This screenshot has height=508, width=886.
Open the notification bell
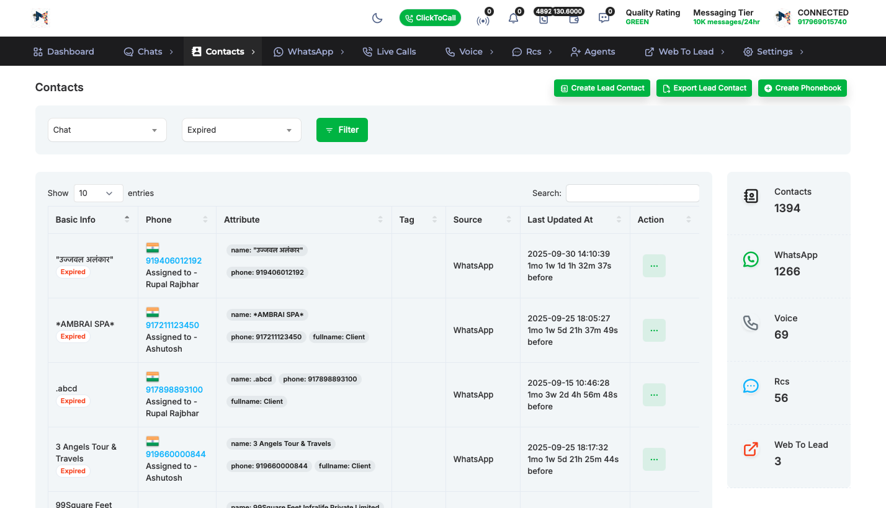point(513,18)
